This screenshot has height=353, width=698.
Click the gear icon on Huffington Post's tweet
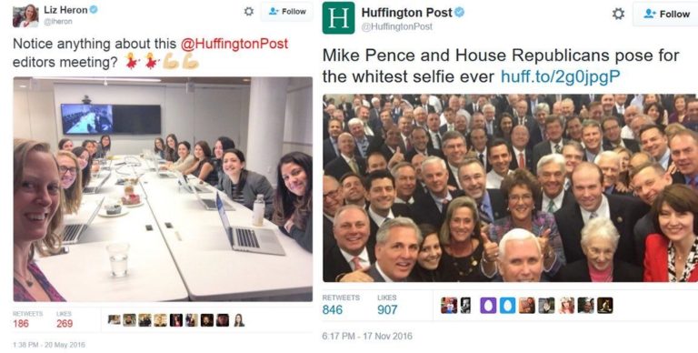pyautogui.click(x=618, y=14)
